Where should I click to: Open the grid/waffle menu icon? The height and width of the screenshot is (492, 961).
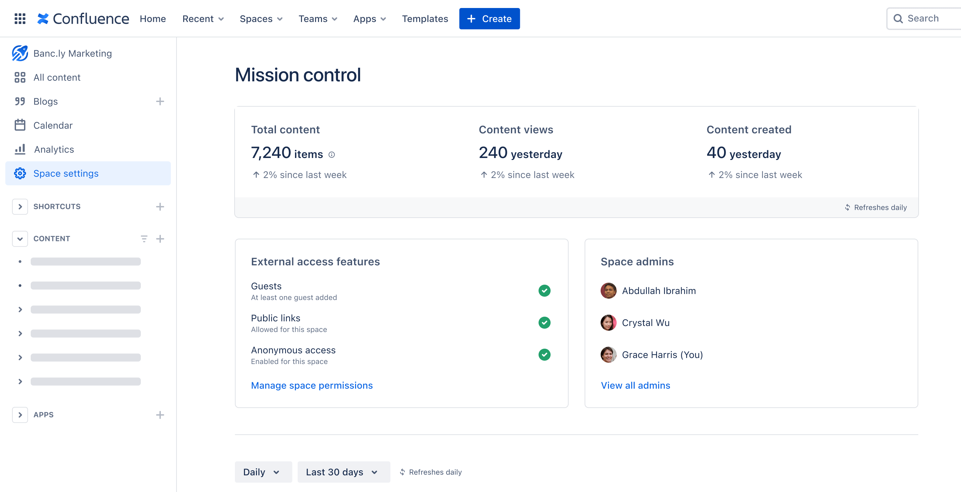(19, 18)
